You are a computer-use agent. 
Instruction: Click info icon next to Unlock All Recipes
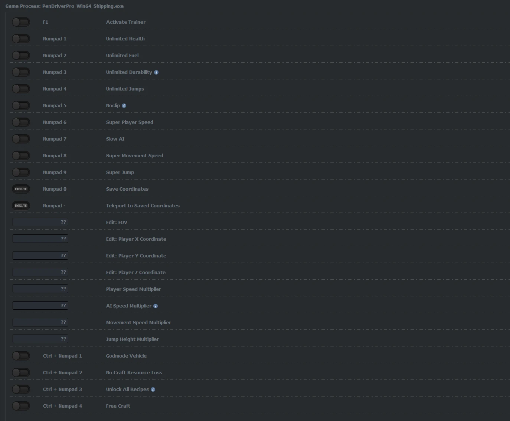pyautogui.click(x=153, y=389)
